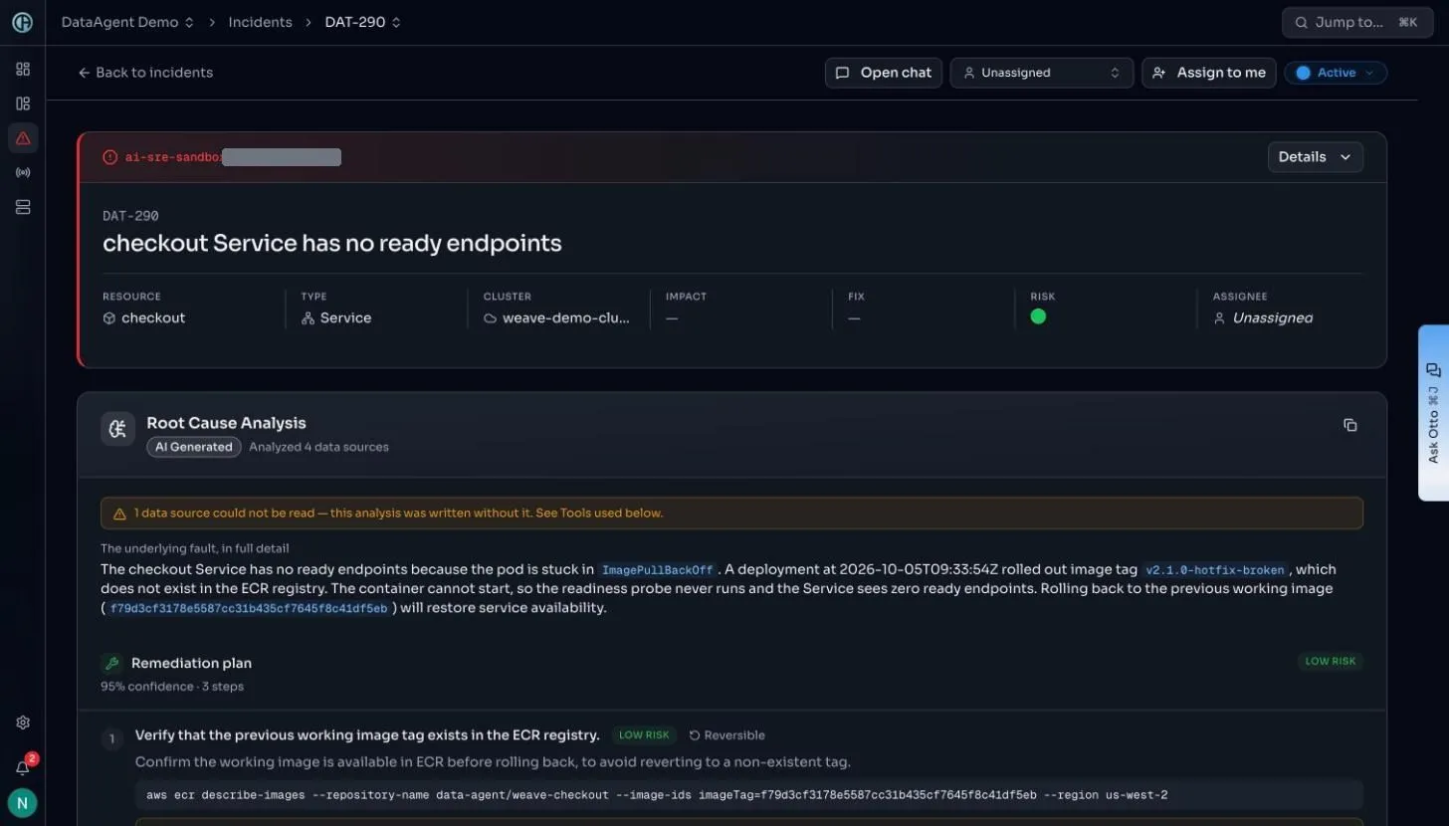
Task: Click the AI Generated badge
Action: [x=194, y=447]
